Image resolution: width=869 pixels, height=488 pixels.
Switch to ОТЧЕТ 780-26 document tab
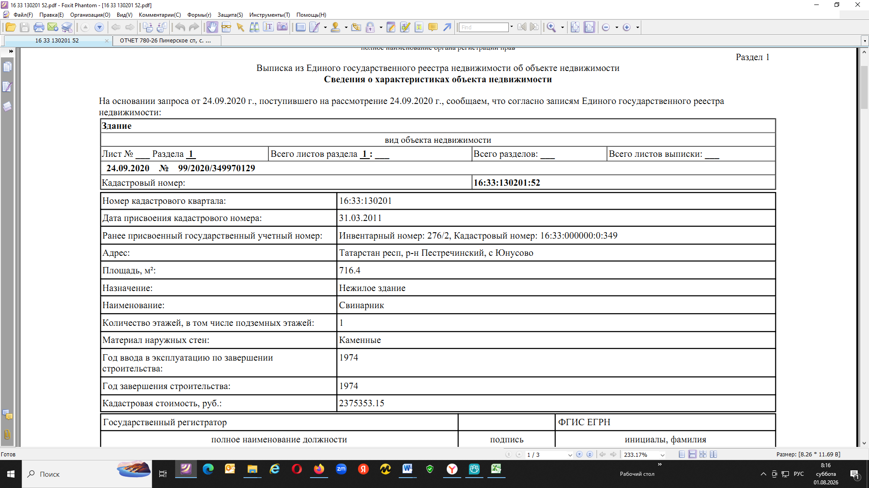(166, 41)
